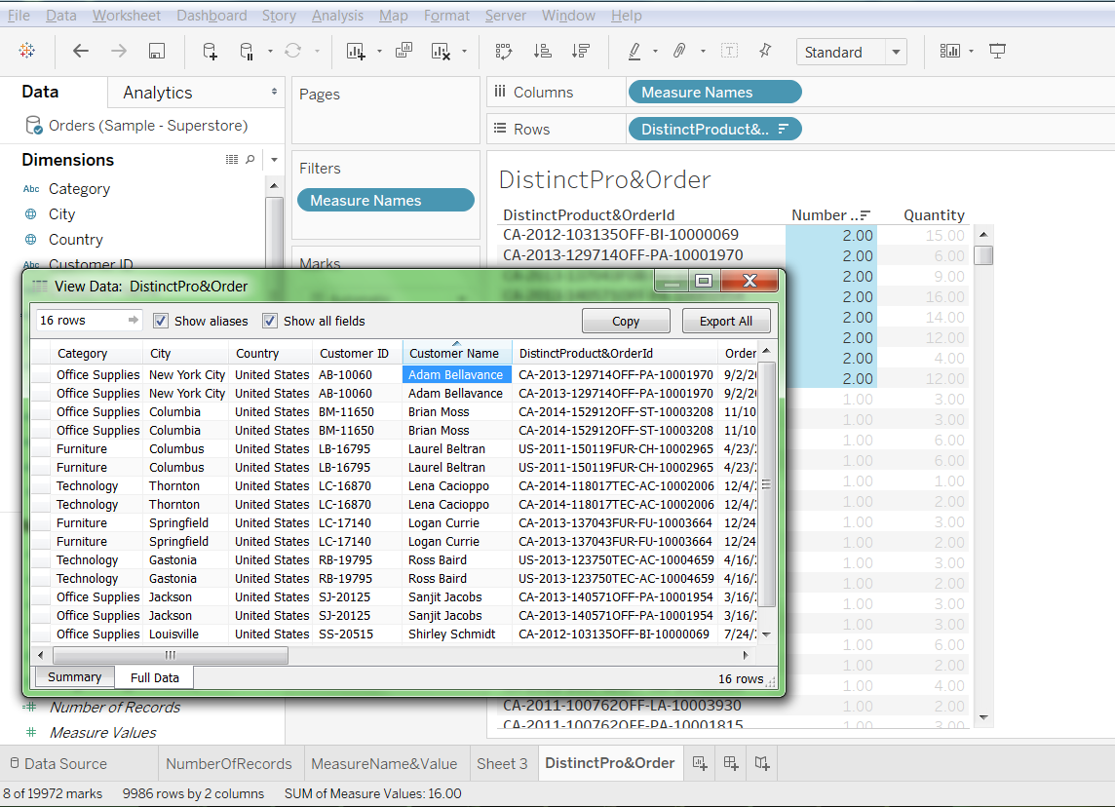
Task: Open the Worksheet menu
Action: (126, 15)
